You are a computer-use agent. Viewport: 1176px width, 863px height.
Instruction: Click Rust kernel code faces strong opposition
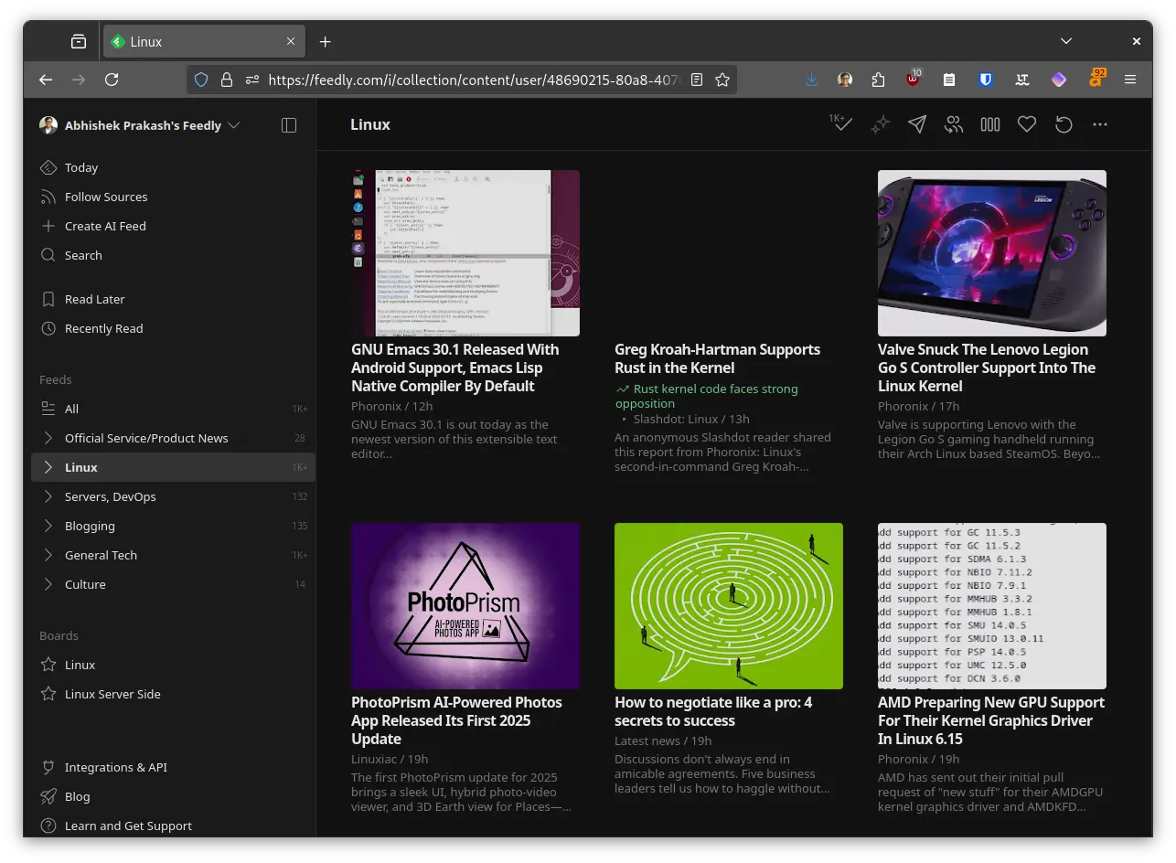click(x=707, y=396)
